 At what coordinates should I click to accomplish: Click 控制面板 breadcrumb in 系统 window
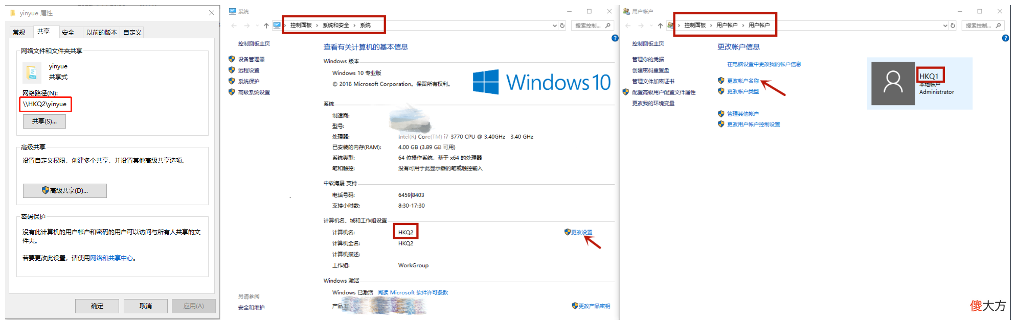click(x=301, y=25)
